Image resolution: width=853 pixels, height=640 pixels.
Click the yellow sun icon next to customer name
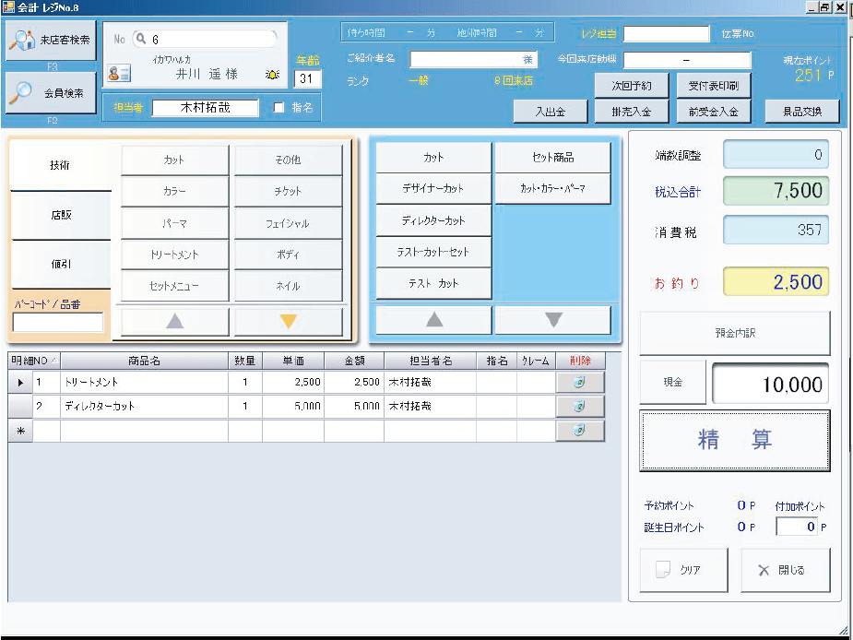point(272,75)
